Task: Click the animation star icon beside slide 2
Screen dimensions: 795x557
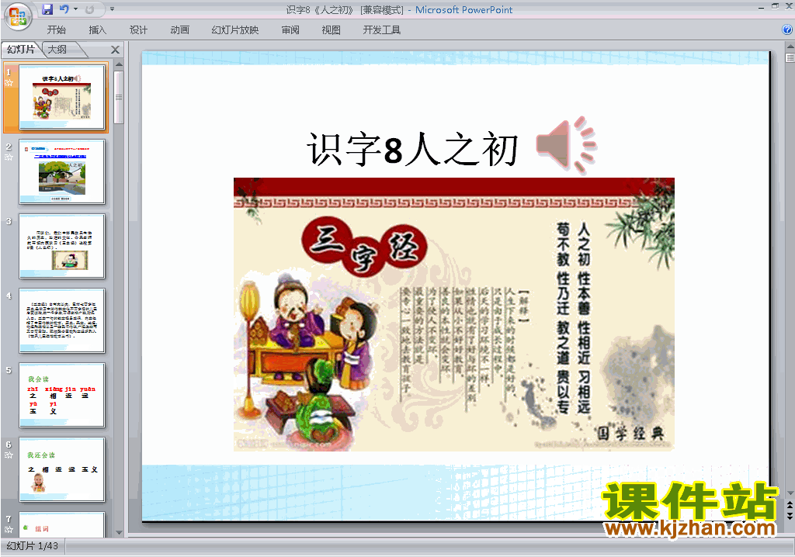Action: tap(9, 157)
